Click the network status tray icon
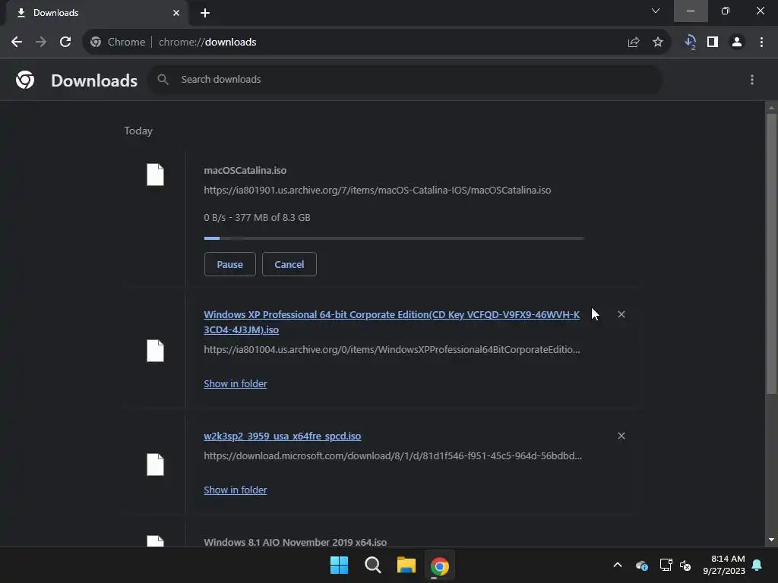This screenshot has height=583, width=778. coord(666,565)
